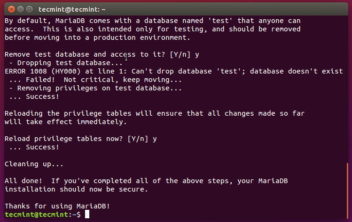The height and width of the screenshot is (222, 352).
Task: Click the 'Dropping test database...' line
Action: [66, 63]
